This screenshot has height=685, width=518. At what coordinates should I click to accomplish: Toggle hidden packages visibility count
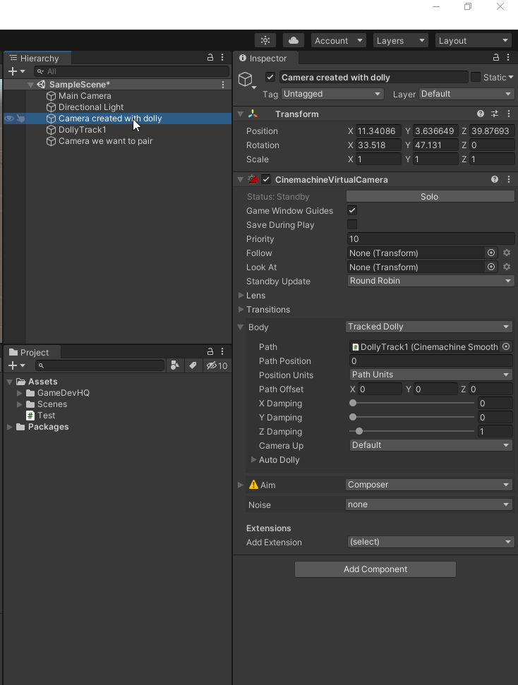click(x=217, y=365)
